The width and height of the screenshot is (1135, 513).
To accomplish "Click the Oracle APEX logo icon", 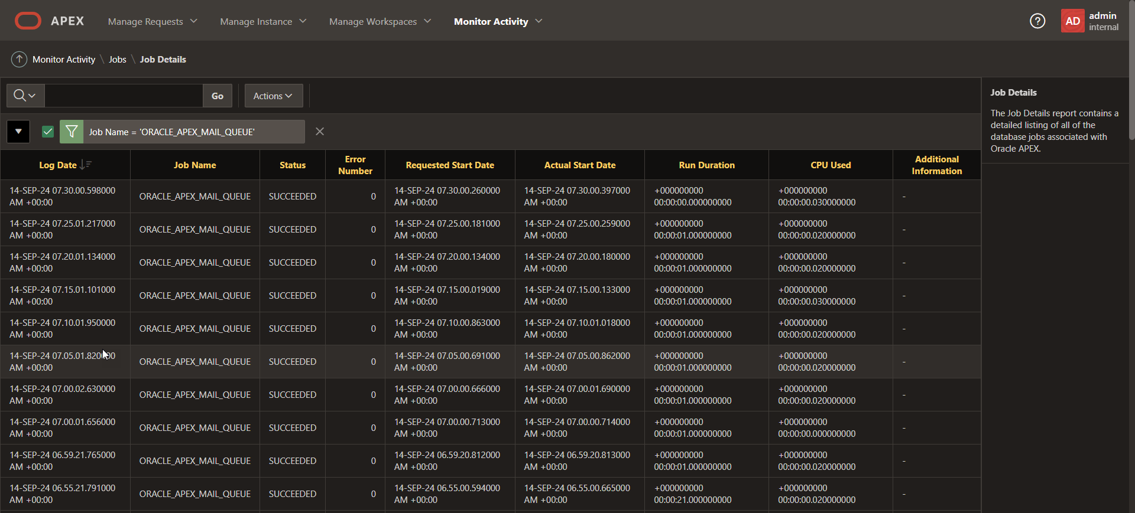I will tap(28, 21).
